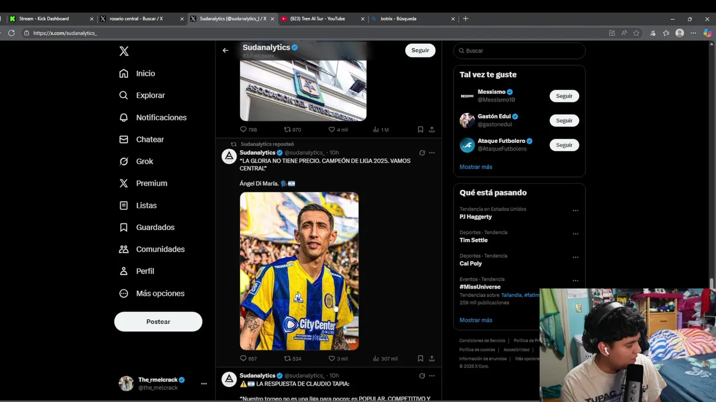This screenshot has height=402, width=716.
Task: Reload the page
Action: 11,33
